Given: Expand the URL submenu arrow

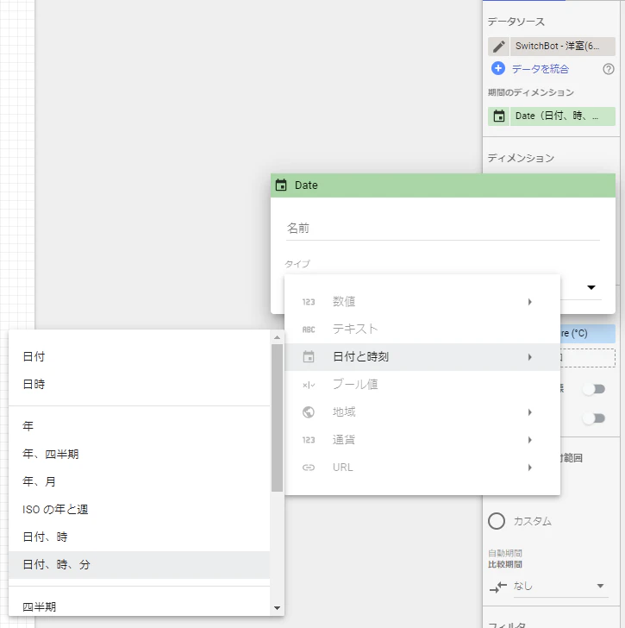Looking at the screenshot, I should (x=530, y=468).
